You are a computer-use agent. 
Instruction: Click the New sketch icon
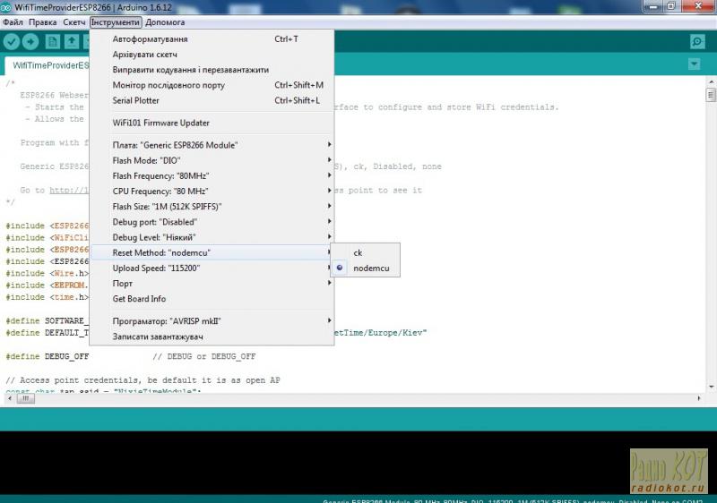pyautogui.click(x=53, y=42)
